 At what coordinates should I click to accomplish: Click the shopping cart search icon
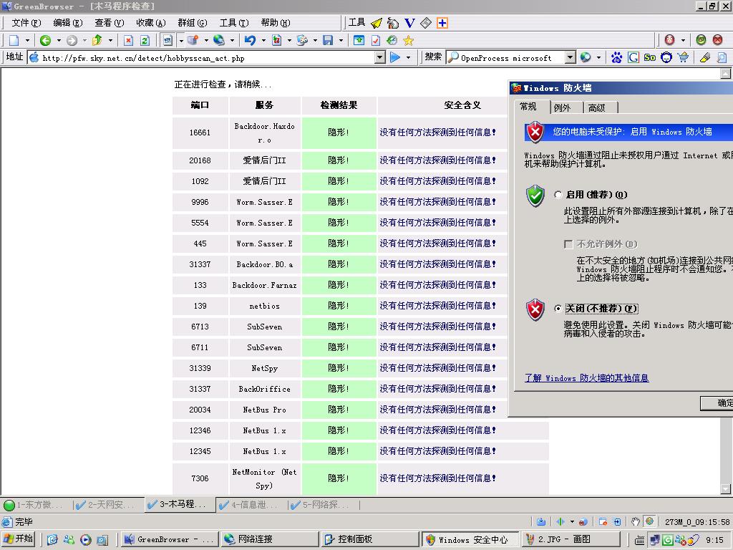point(683,57)
